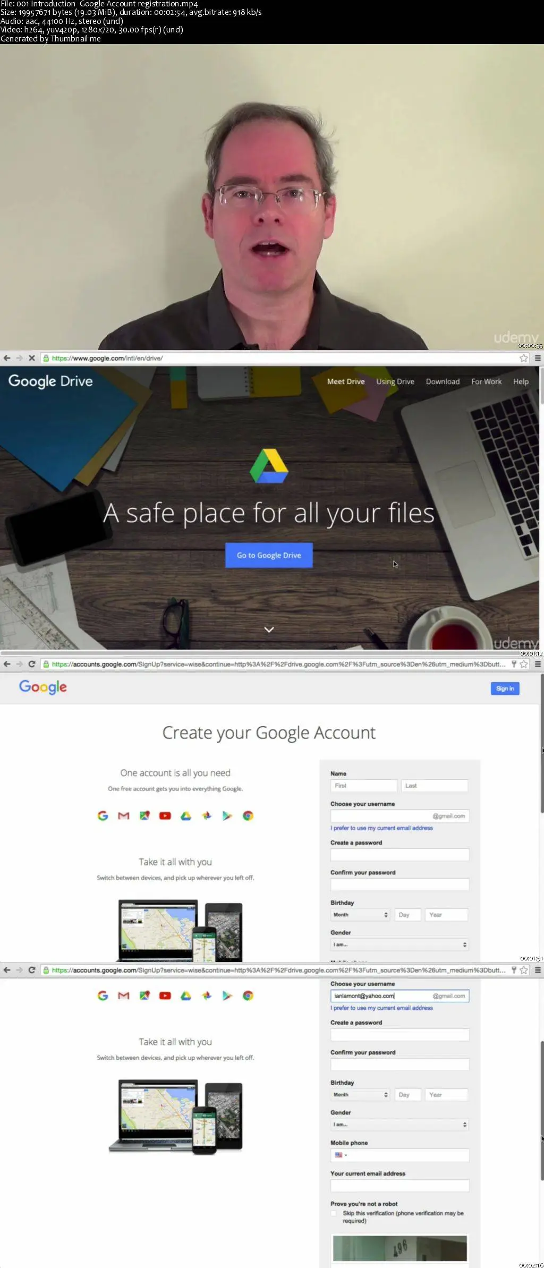This screenshot has width=544, height=1268.
Task: Open Gender 'I am...' dropdown directly above Mobile phone
Action: 399,1125
